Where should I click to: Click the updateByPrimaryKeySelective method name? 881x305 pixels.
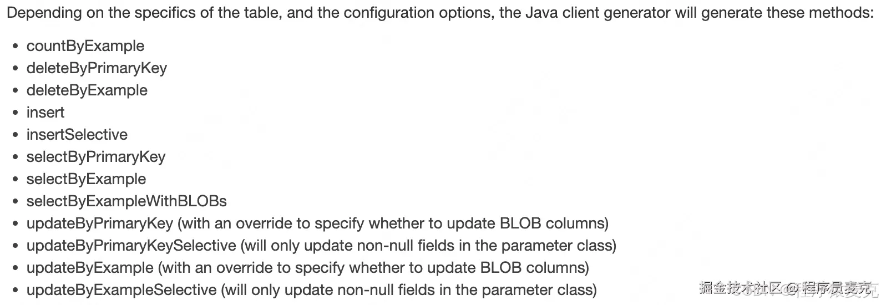[131, 246]
